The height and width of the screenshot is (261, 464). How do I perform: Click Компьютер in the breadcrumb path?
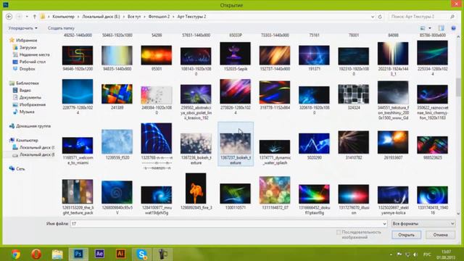[63, 17]
